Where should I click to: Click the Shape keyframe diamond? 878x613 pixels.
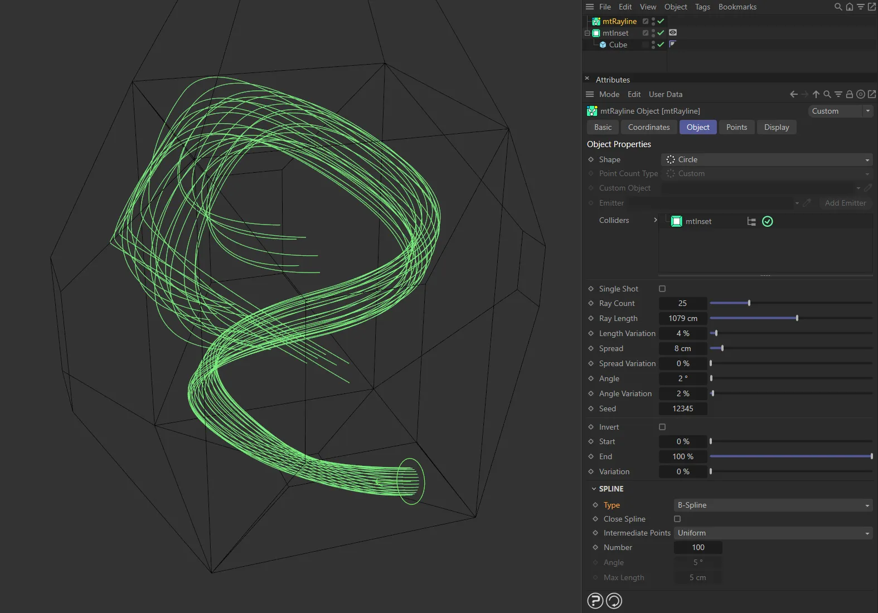[591, 159]
